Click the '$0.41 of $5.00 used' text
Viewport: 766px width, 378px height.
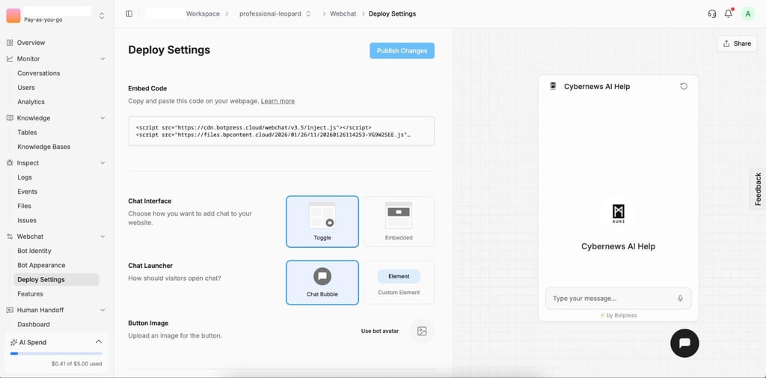(77, 364)
